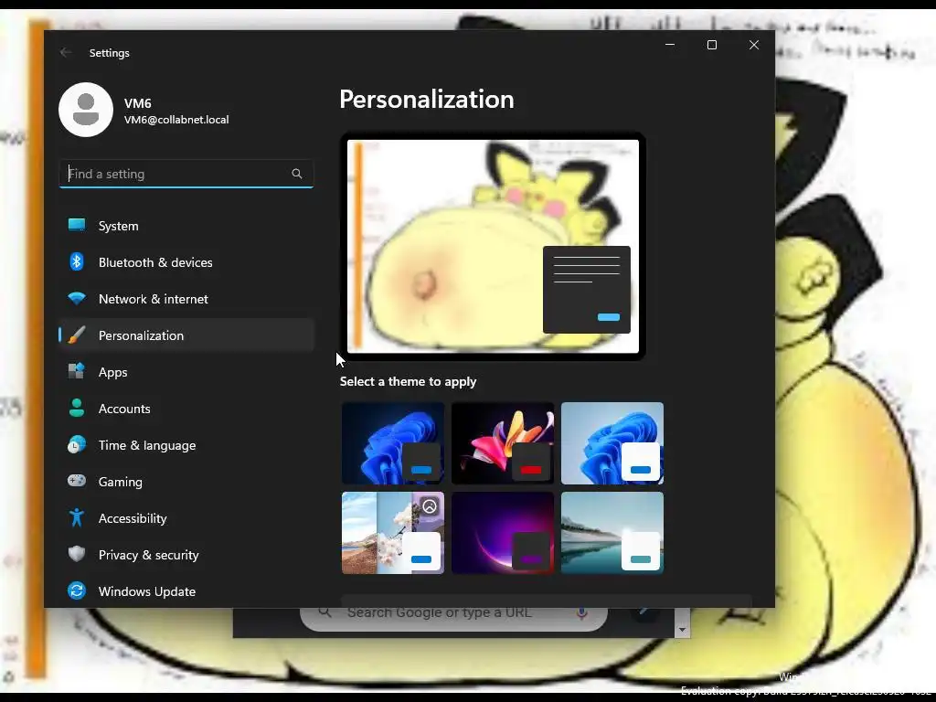Click the browser scrollbar down arrow
Image resolution: width=936 pixels, height=702 pixels.
pos(682,630)
